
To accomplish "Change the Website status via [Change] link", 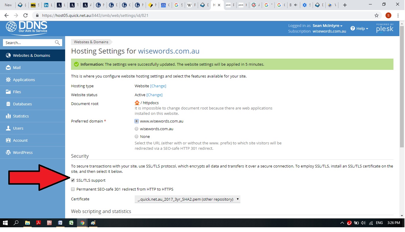I will point(154,95).
